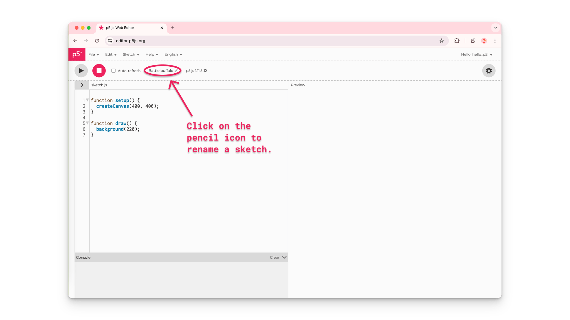Click the sketch name Battle buffalo
570x320 pixels.
click(161, 71)
